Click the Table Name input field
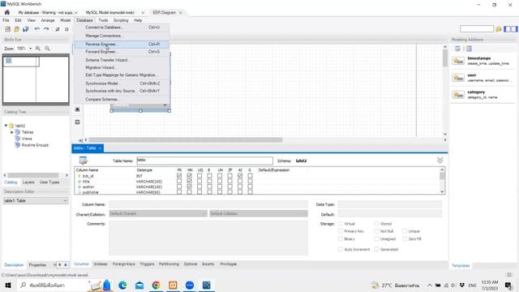 pos(204,161)
